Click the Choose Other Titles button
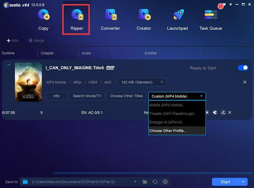 pos(126,96)
